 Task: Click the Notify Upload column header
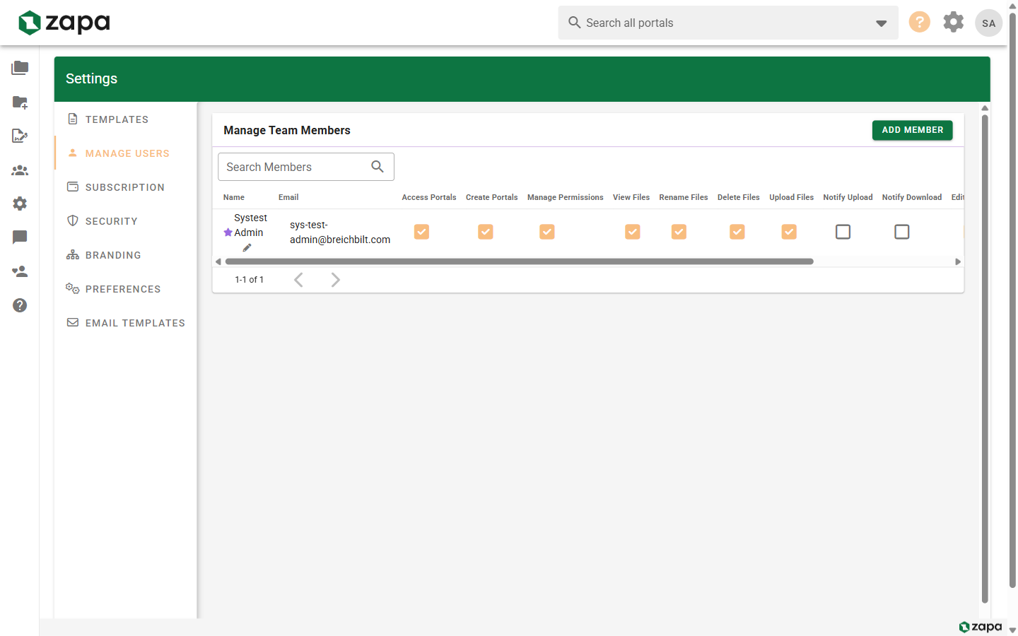pyautogui.click(x=848, y=197)
